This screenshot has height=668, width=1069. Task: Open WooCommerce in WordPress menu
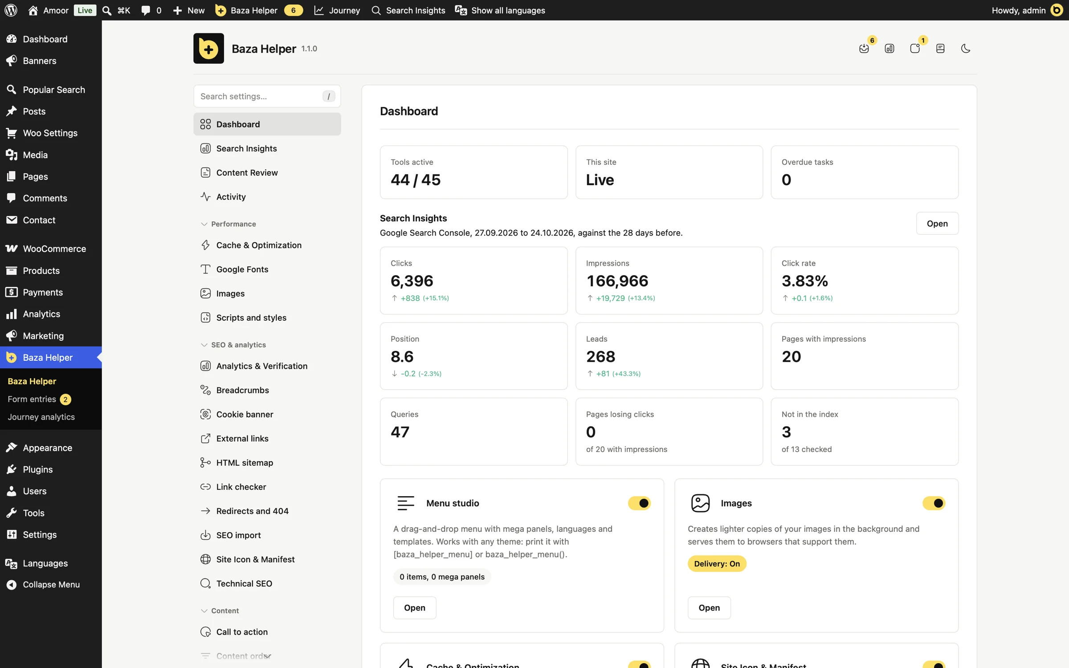(x=51, y=248)
